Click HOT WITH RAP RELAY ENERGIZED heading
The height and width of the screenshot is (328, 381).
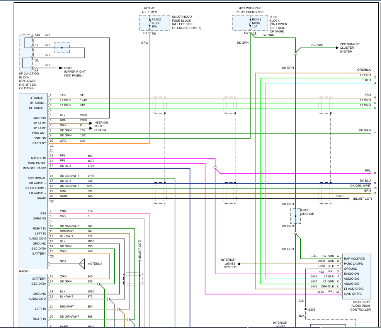pyautogui.click(x=249, y=10)
